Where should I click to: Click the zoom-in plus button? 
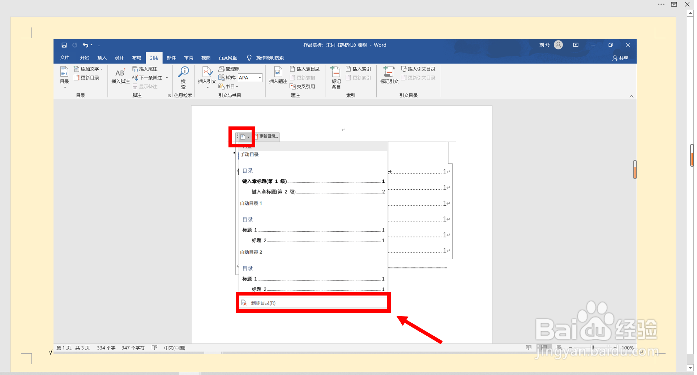615,348
